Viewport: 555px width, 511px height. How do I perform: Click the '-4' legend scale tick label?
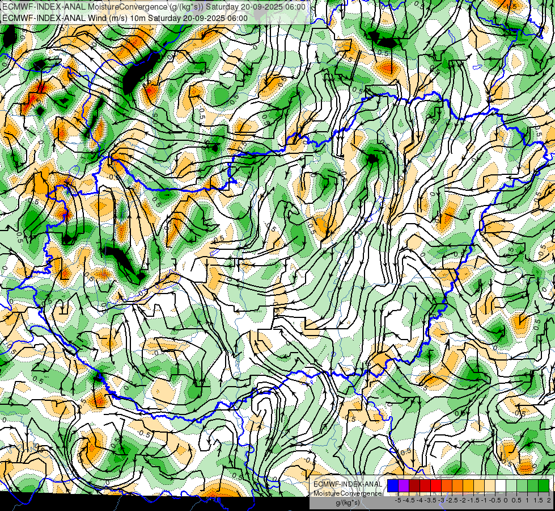[x=420, y=500]
